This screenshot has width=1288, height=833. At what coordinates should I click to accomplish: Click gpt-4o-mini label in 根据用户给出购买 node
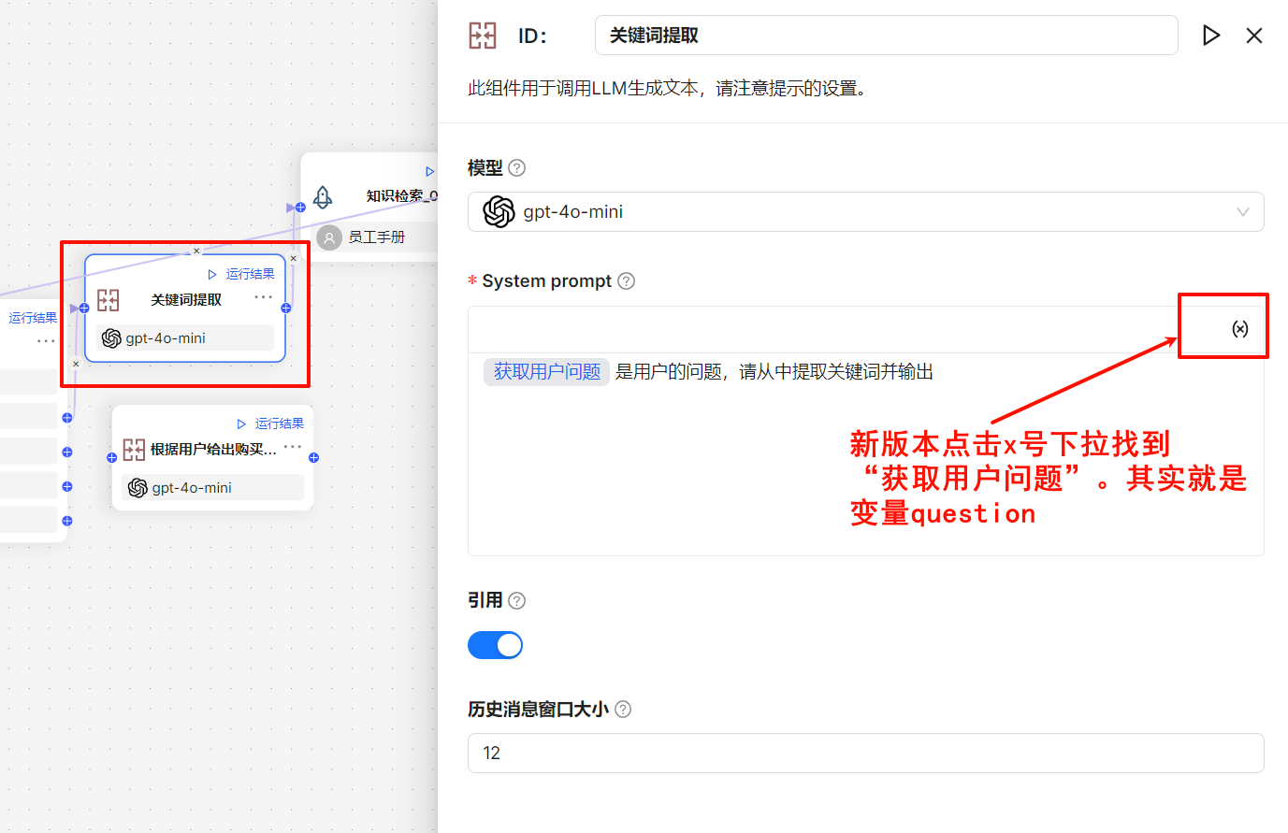point(192,488)
